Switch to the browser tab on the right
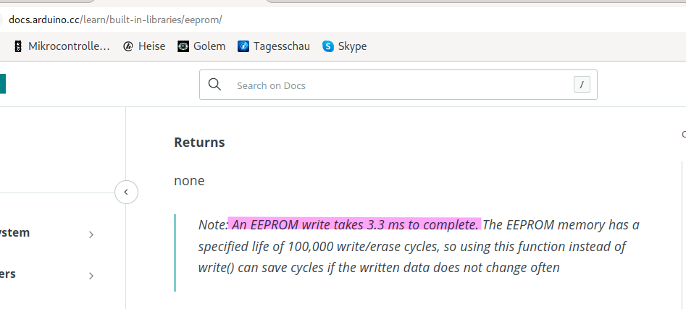The image size is (686, 309). pos(476,1)
